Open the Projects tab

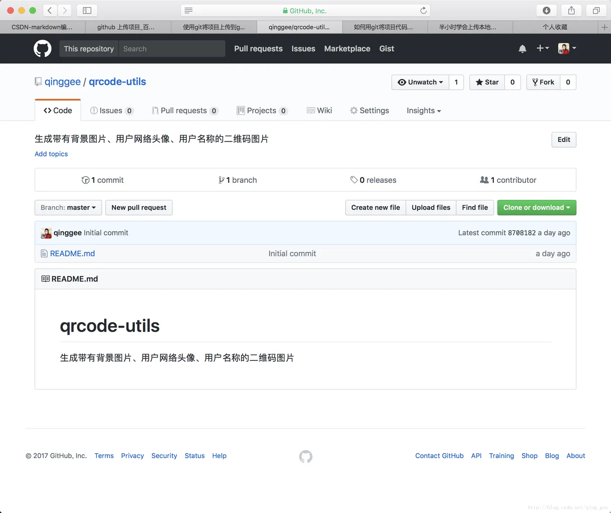pos(262,110)
